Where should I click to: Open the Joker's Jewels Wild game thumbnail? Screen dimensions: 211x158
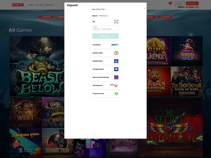click(x=186, y=51)
